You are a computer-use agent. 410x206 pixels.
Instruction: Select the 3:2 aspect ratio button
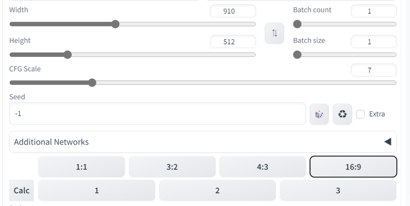coord(172,167)
